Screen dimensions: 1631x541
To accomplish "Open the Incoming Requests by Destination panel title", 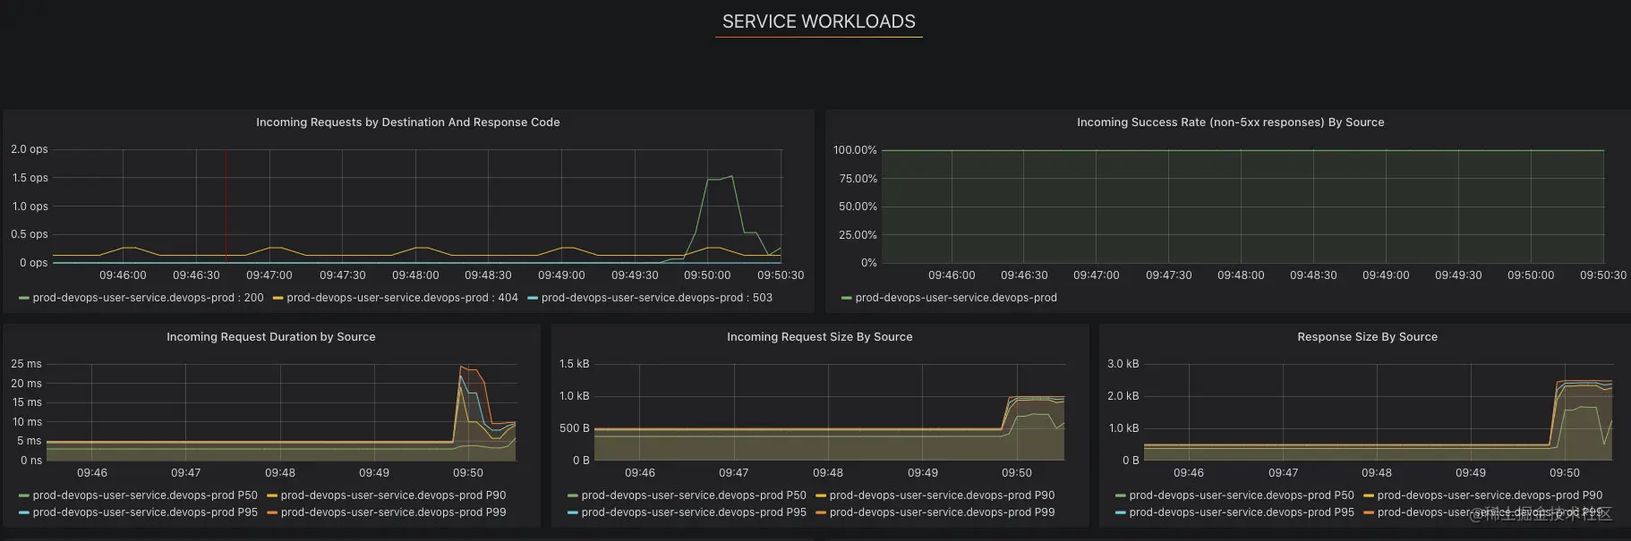I will coord(407,123).
